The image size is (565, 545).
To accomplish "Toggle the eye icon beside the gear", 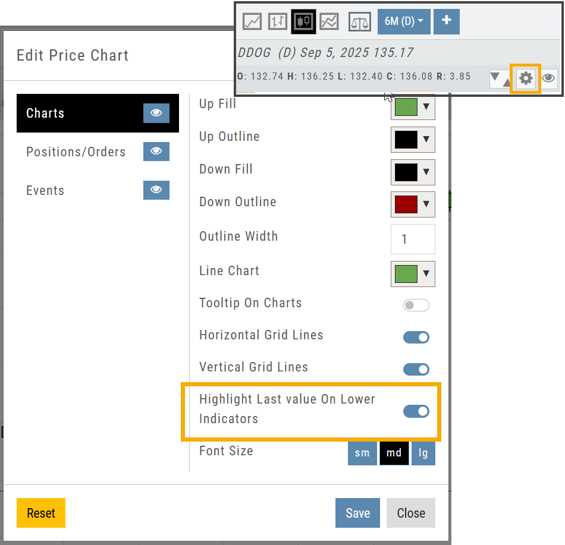I will 549,78.
